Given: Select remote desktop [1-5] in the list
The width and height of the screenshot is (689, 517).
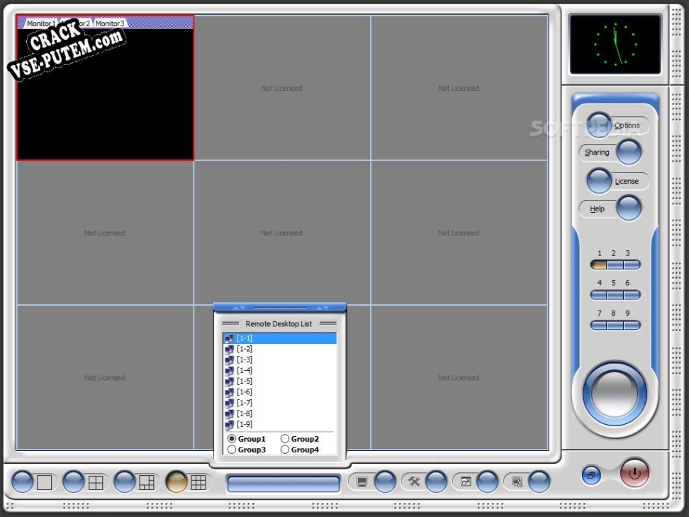Looking at the screenshot, I should coord(245,382).
